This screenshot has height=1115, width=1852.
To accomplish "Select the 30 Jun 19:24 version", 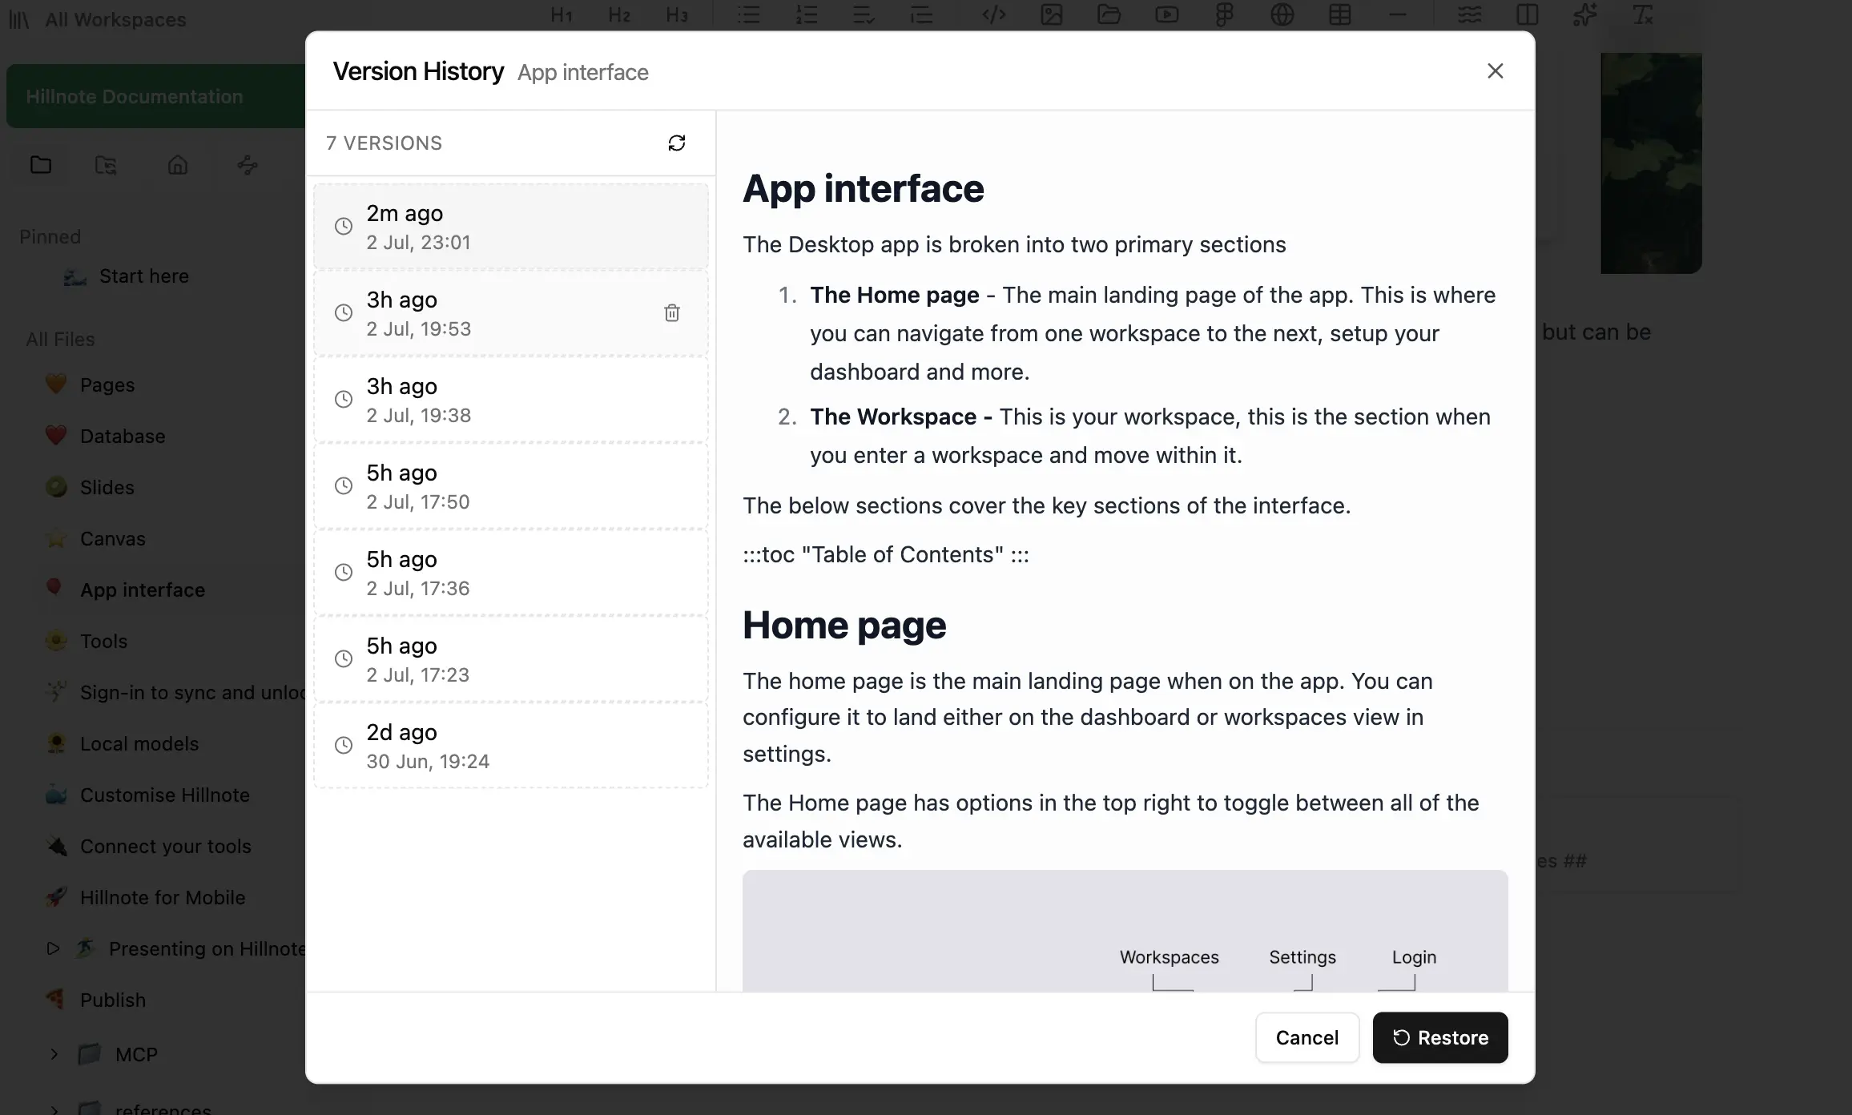I will (x=511, y=745).
